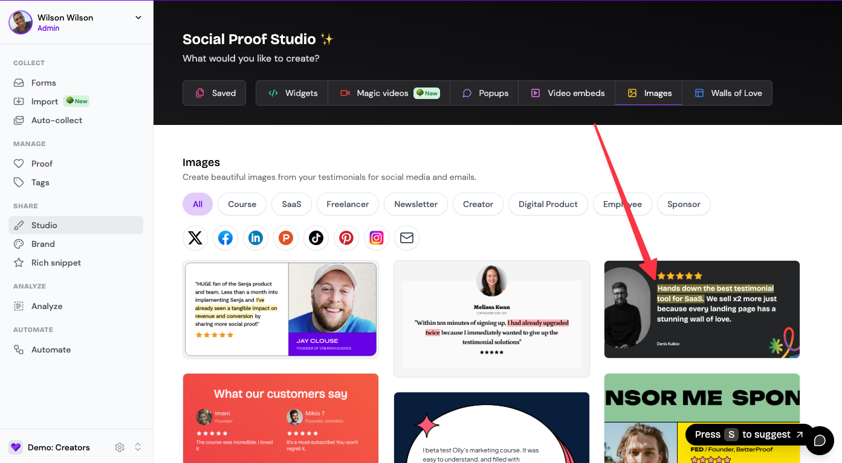Filter images by Instagram icon
Screen dimensions: 842x463
tap(377, 238)
